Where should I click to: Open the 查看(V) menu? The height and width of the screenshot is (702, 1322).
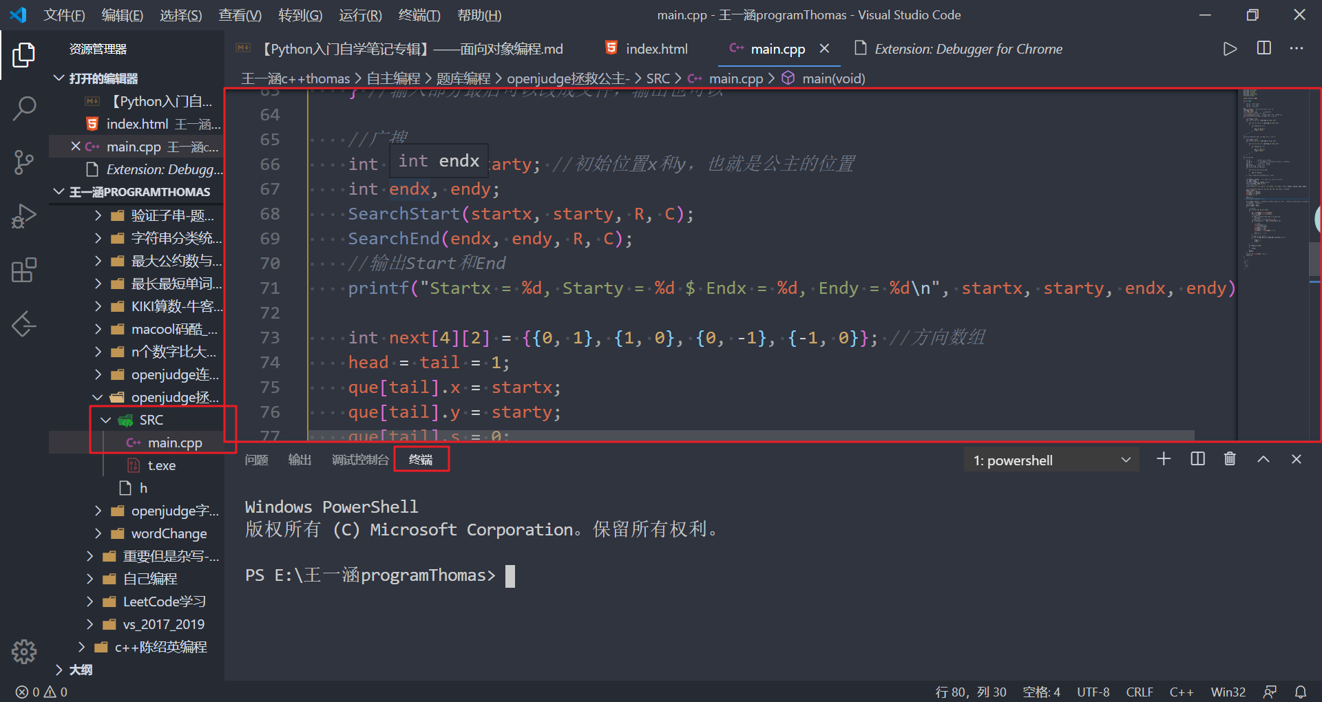pos(240,15)
